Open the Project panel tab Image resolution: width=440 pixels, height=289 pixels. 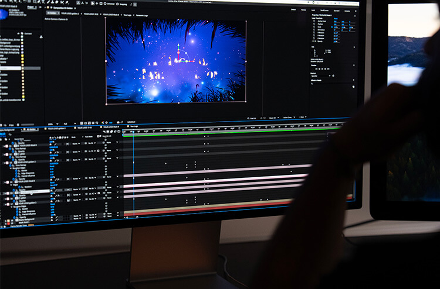click(x=32, y=7)
